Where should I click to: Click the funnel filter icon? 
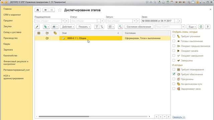(97, 27)
